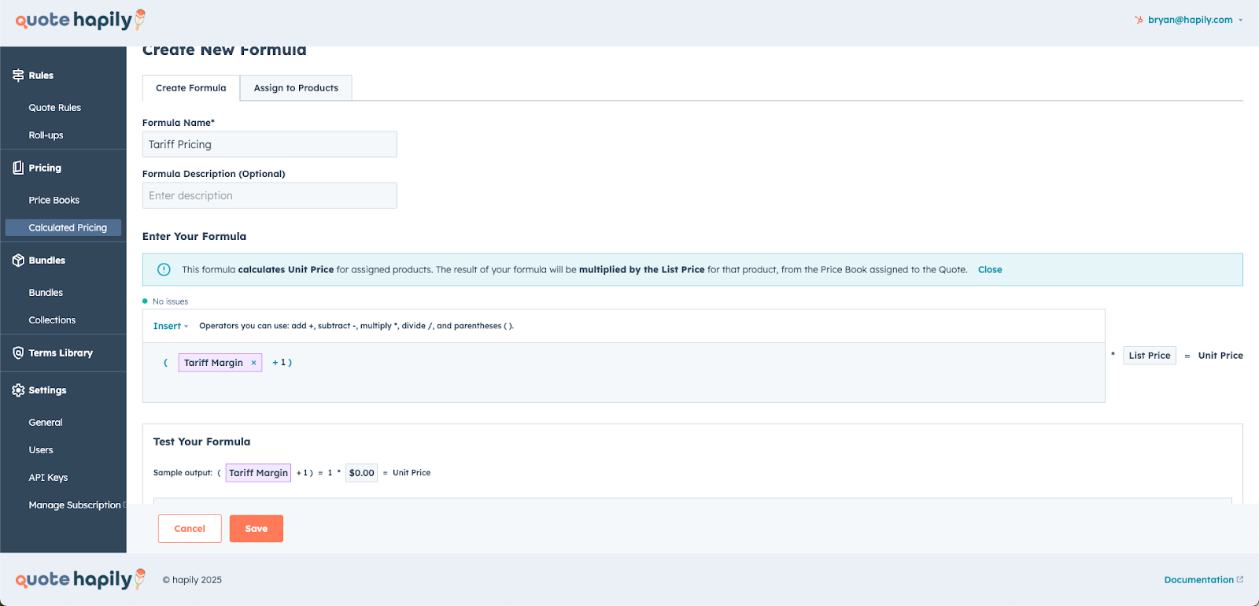Close the formula information banner
The width and height of the screenshot is (1259, 606).
[989, 270]
